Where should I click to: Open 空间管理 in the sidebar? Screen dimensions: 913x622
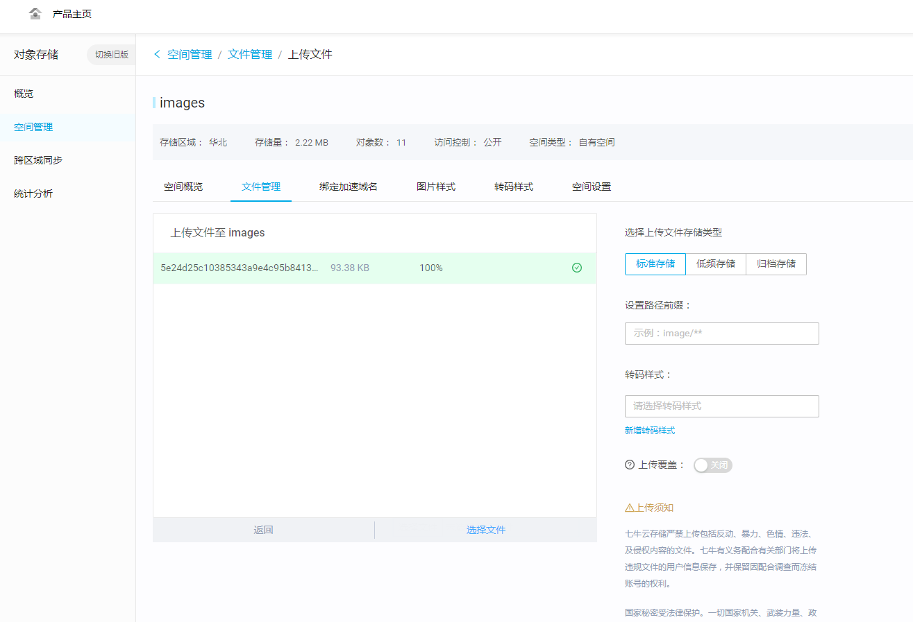point(67,127)
